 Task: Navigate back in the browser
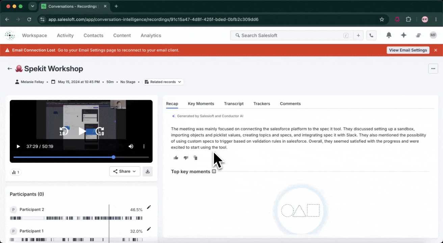(7, 20)
